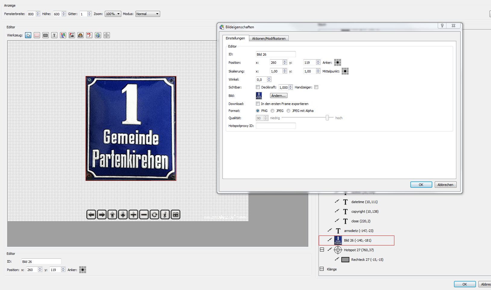The height and width of the screenshot is (290, 491).
Task: Switch to the Aktionen/Modifikatoren tab
Action: (x=269, y=39)
